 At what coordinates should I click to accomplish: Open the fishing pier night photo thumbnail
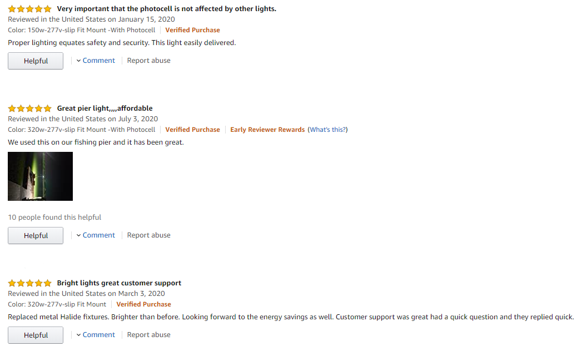tap(40, 176)
